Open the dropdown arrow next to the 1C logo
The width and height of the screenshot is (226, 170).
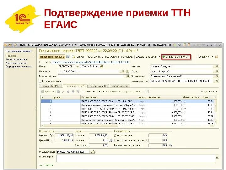(x=10, y=45)
